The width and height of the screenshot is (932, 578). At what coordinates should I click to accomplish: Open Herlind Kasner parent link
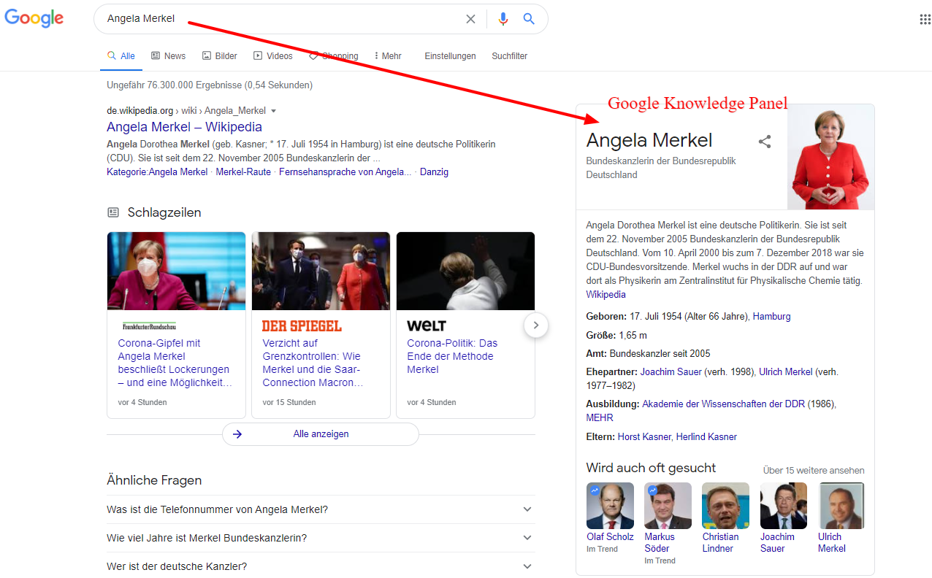pos(706,437)
